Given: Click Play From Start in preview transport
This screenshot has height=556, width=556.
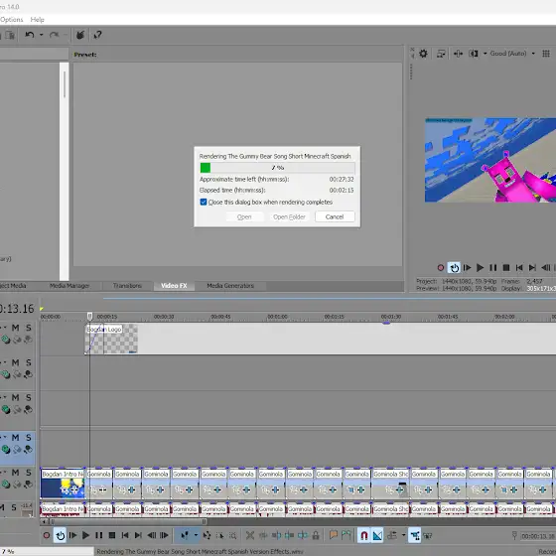Looking at the screenshot, I should click(467, 268).
